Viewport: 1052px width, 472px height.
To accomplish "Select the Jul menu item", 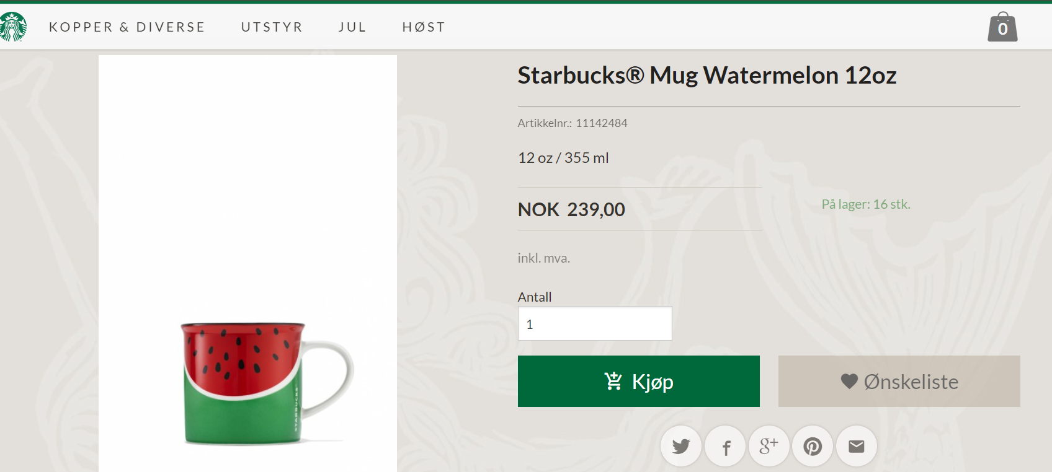I will (352, 27).
